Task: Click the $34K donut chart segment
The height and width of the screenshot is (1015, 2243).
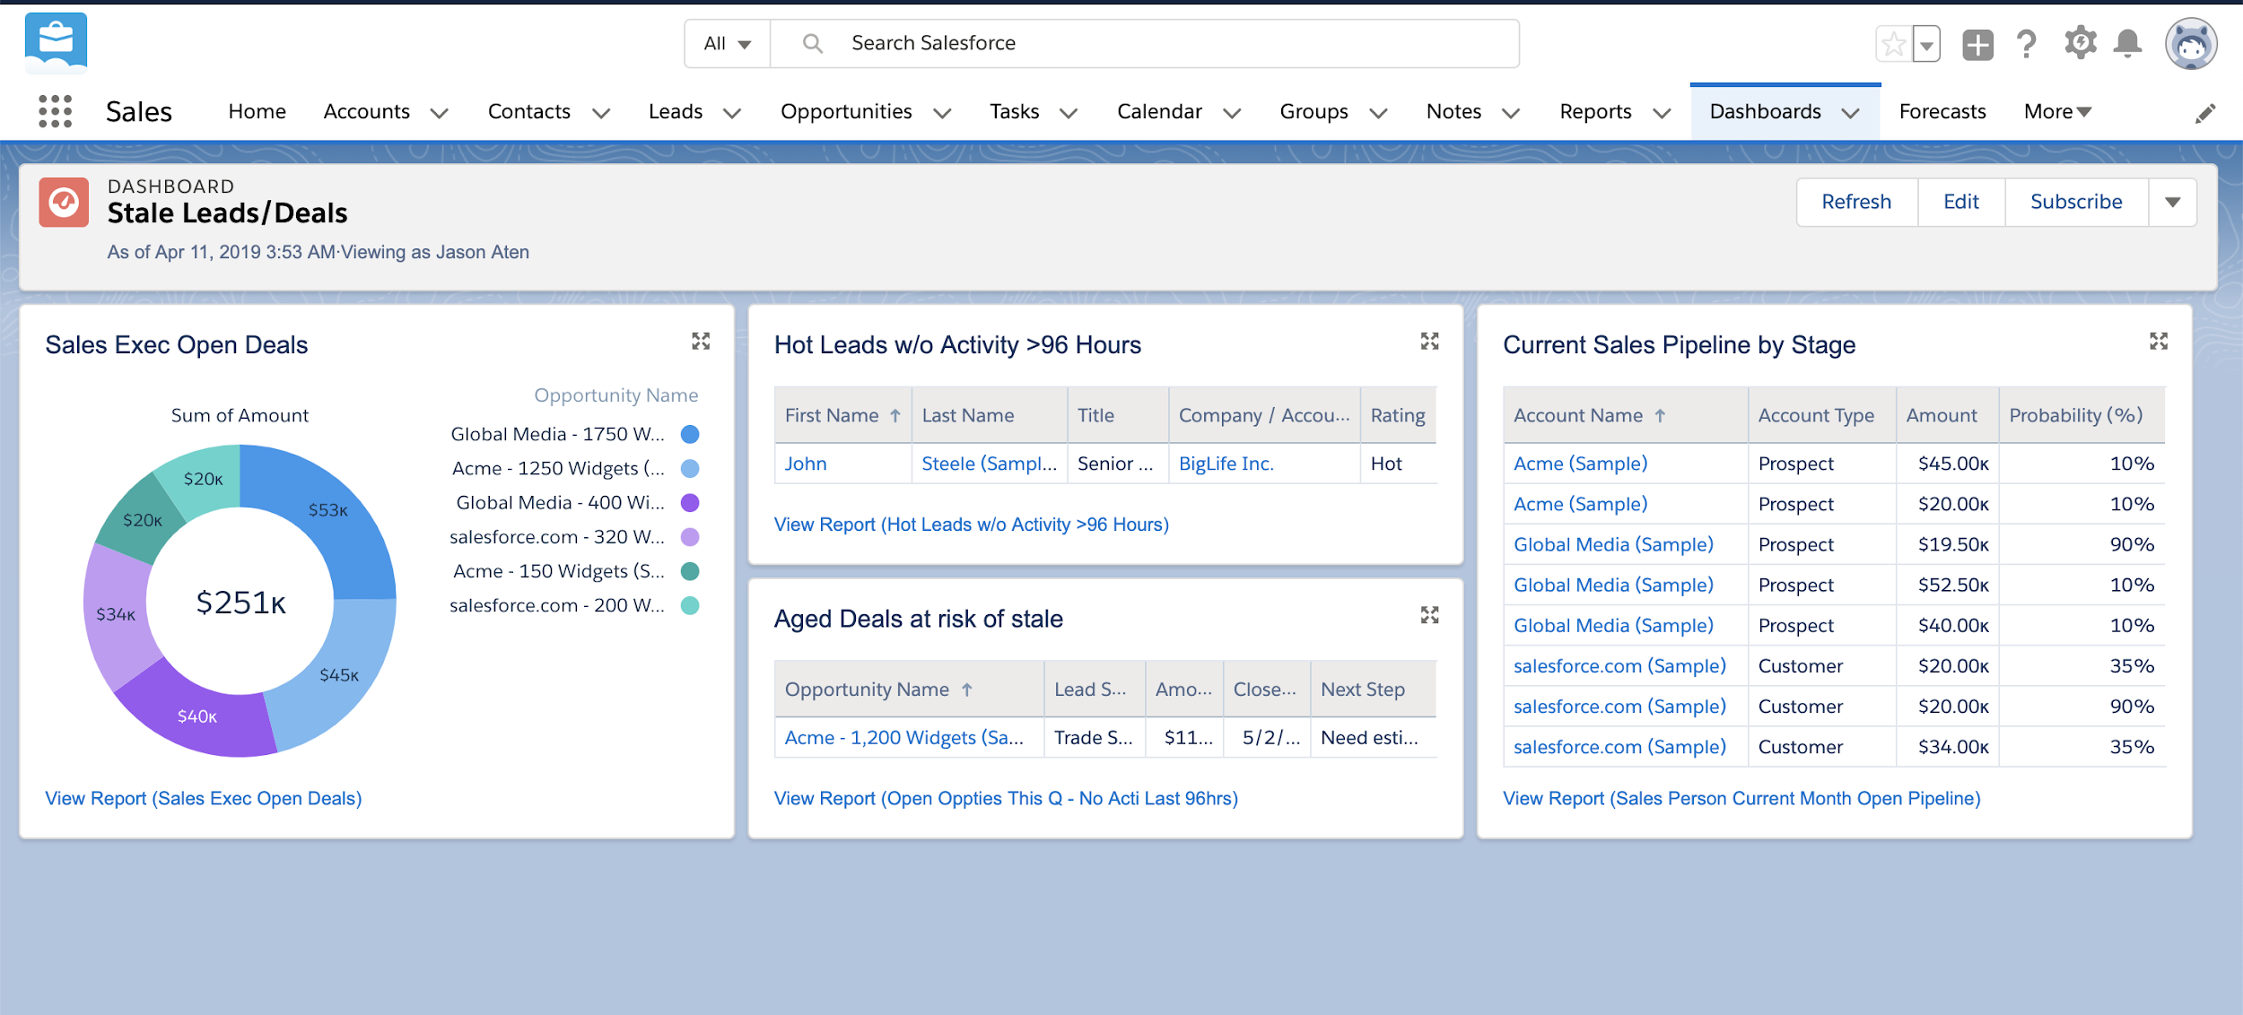Action: (x=115, y=614)
